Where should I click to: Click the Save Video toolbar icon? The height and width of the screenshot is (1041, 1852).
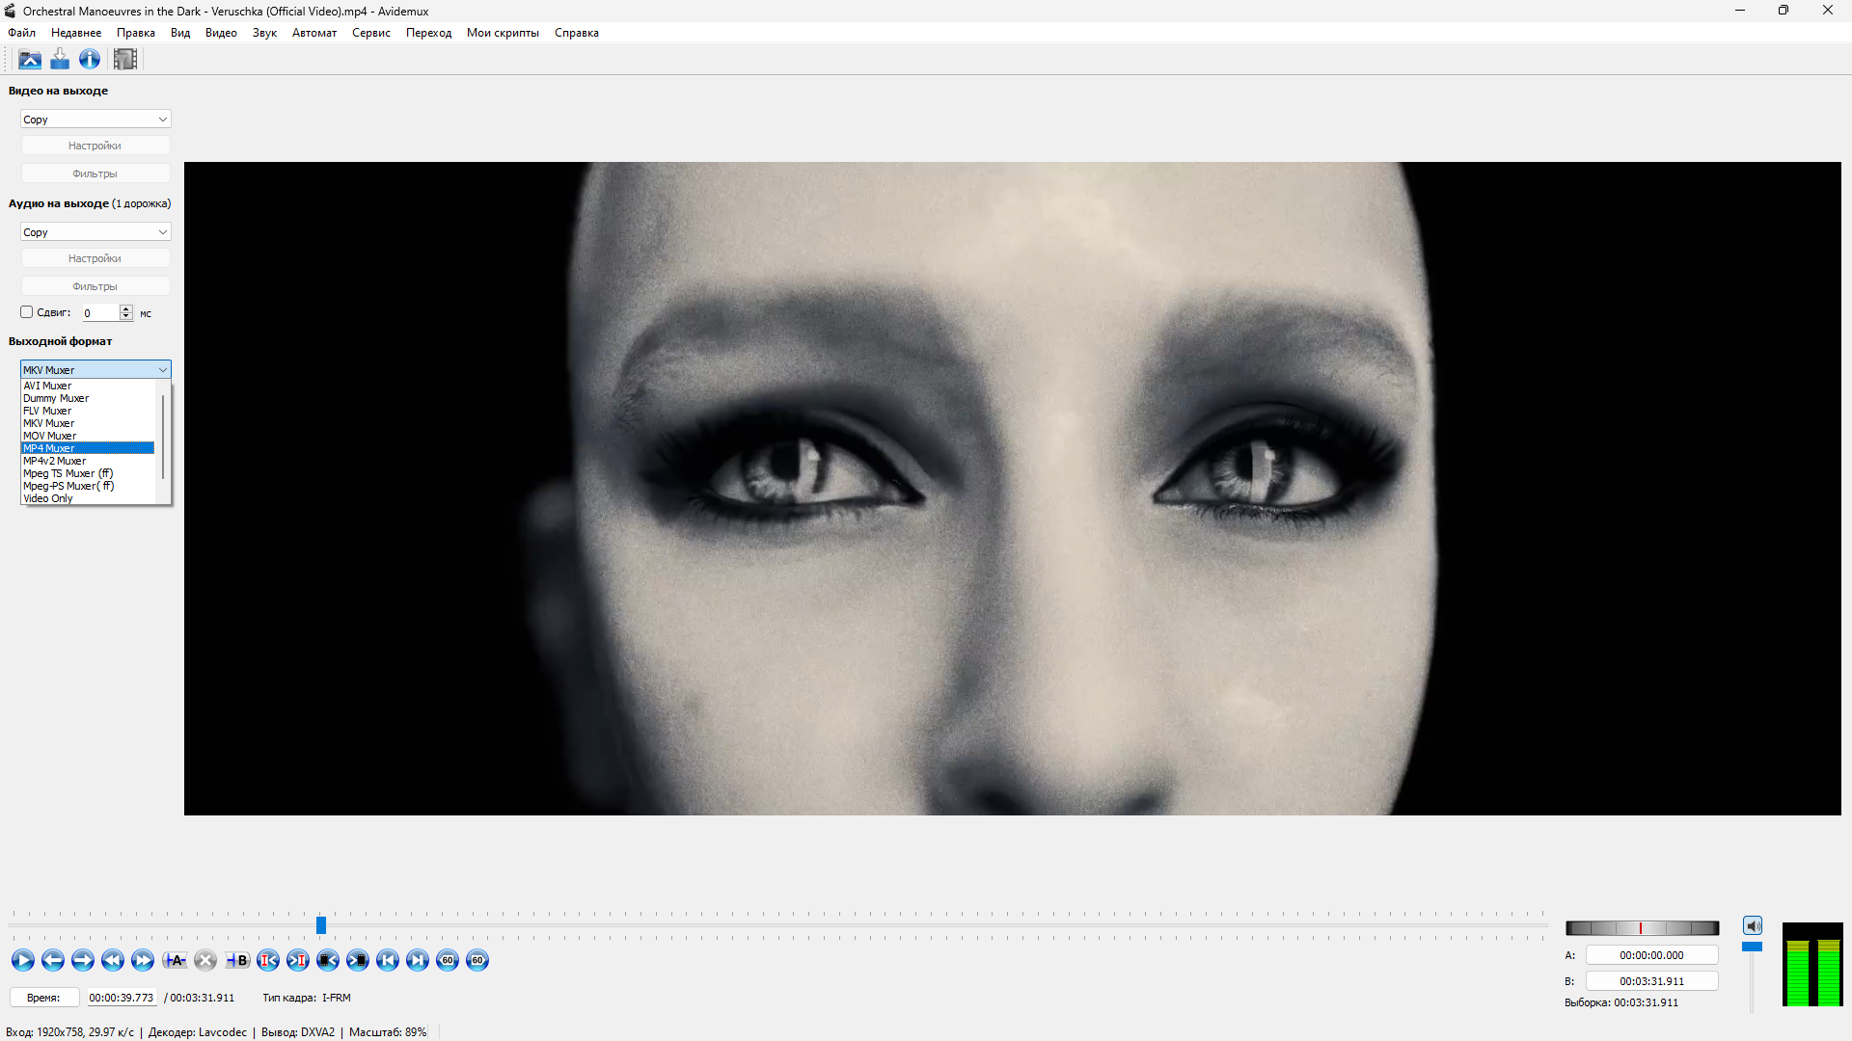(x=60, y=60)
